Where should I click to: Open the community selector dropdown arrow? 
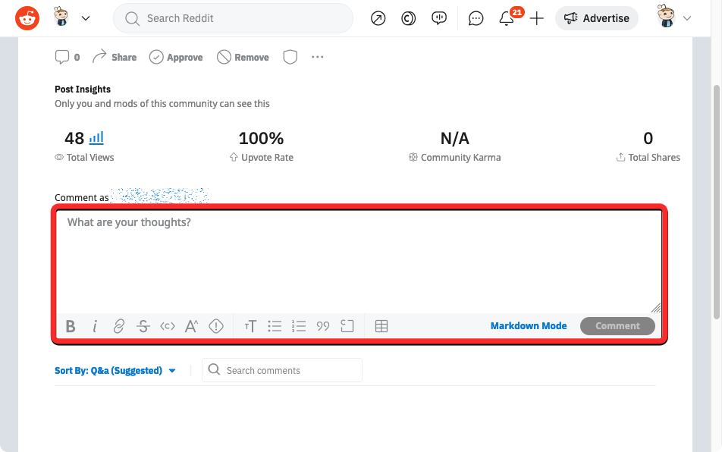click(86, 18)
